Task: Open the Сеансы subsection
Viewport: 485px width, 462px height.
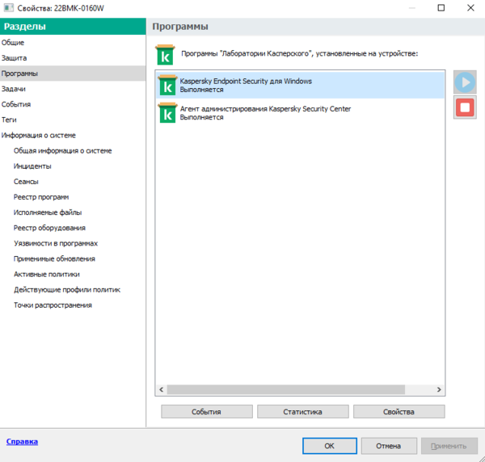Action: click(x=26, y=182)
